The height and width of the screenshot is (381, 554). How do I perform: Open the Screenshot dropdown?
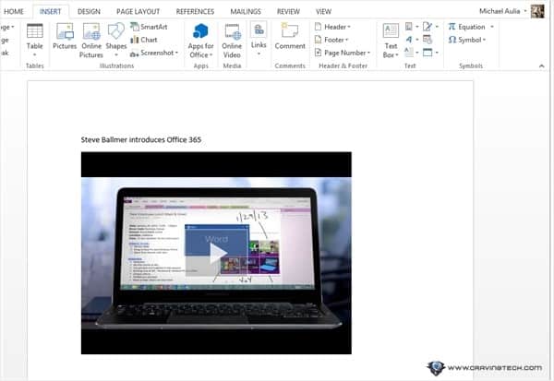point(154,53)
